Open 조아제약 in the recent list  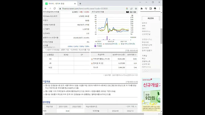(145, 48)
